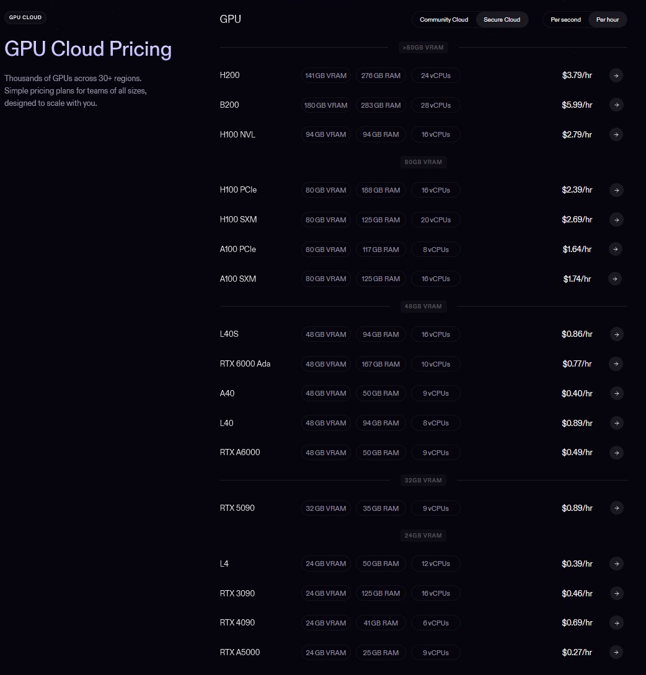Click the 80GB VRAM section label
This screenshot has height=675, width=646.
[423, 162]
